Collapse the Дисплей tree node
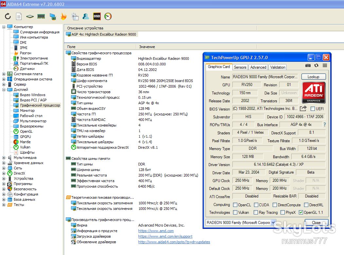The height and width of the screenshot is (255, 344). [x=4, y=90]
